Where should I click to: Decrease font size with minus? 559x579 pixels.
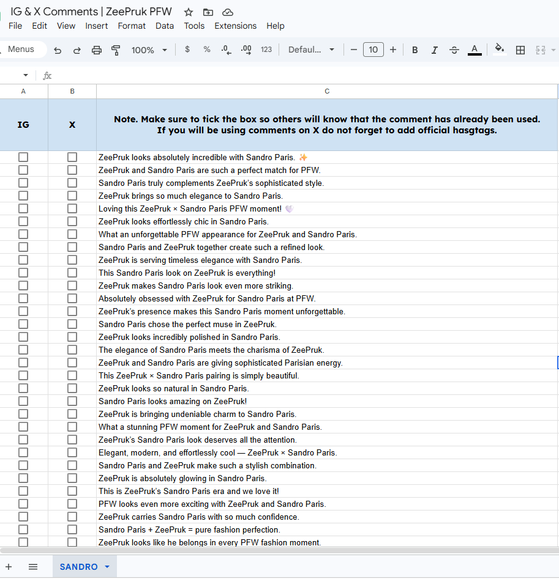tap(354, 50)
